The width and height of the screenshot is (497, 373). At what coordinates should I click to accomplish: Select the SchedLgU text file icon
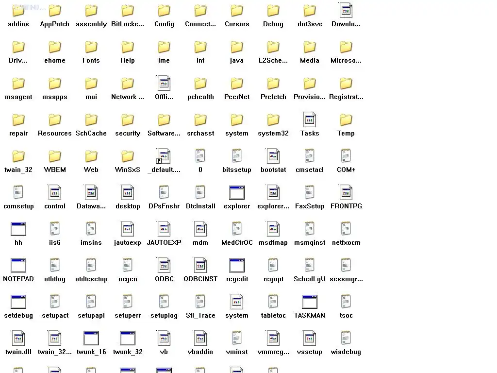click(310, 265)
